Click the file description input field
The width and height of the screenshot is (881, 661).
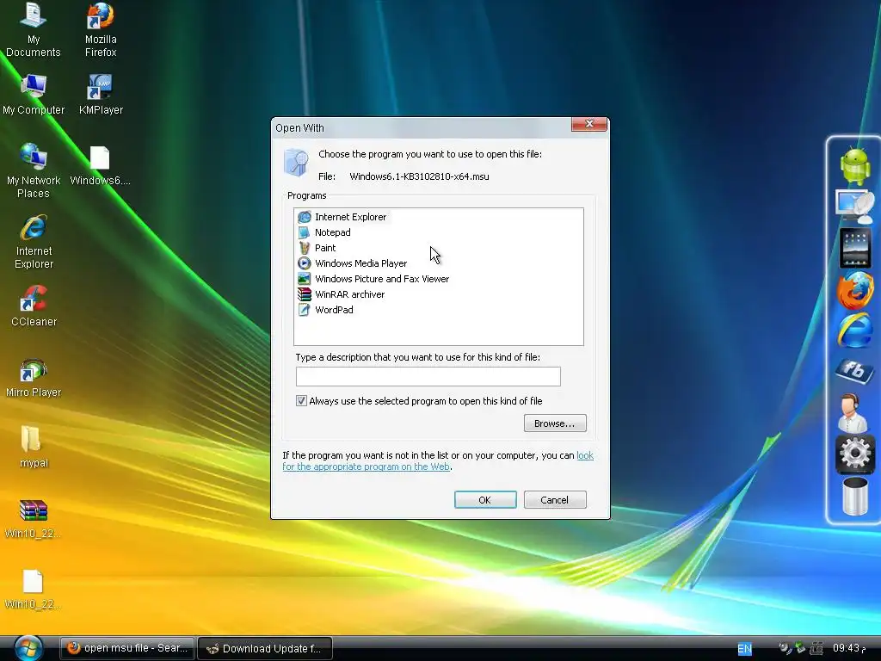pyautogui.click(x=428, y=377)
